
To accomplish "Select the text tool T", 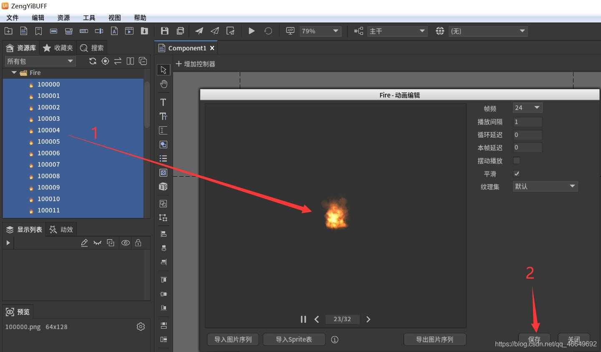I will (x=163, y=102).
